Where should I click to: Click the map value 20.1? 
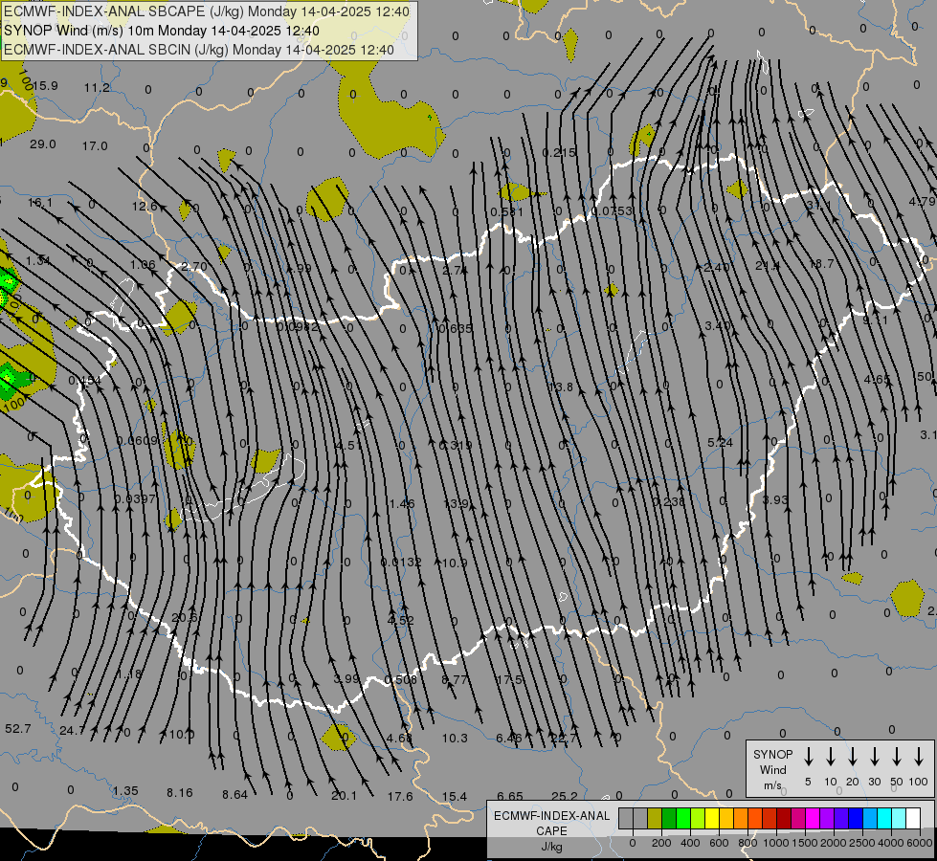tap(344, 795)
